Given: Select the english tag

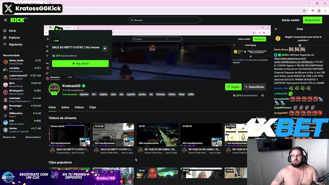Looking at the screenshot, I should (x=103, y=94).
